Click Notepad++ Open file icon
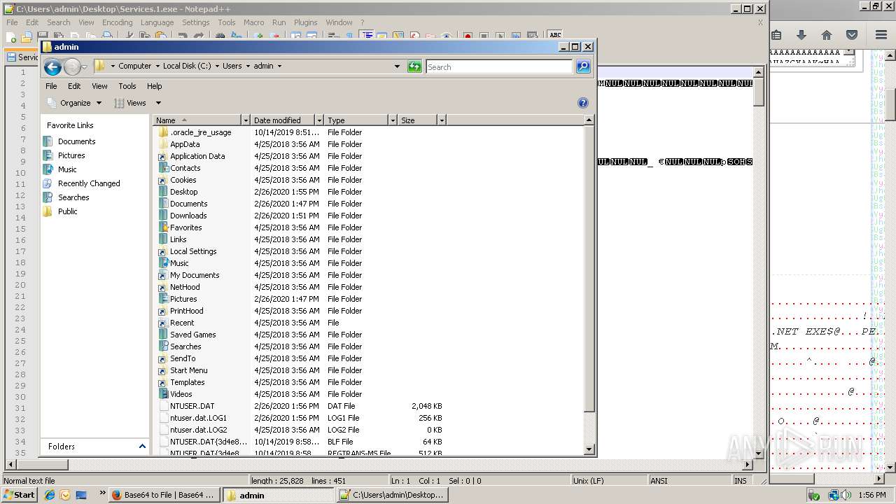The width and height of the screenshot is (896, 504). 27,37
